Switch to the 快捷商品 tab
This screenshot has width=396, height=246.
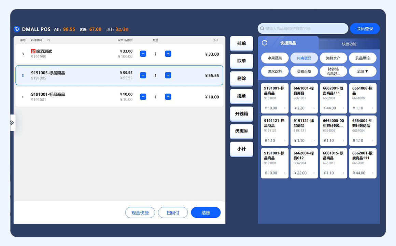click(288, 43)
